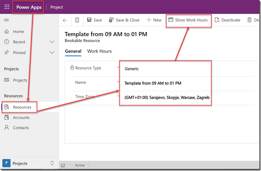Click the Bookable Resource subtitle
The image size is (261, 171).
coord(82,41)
